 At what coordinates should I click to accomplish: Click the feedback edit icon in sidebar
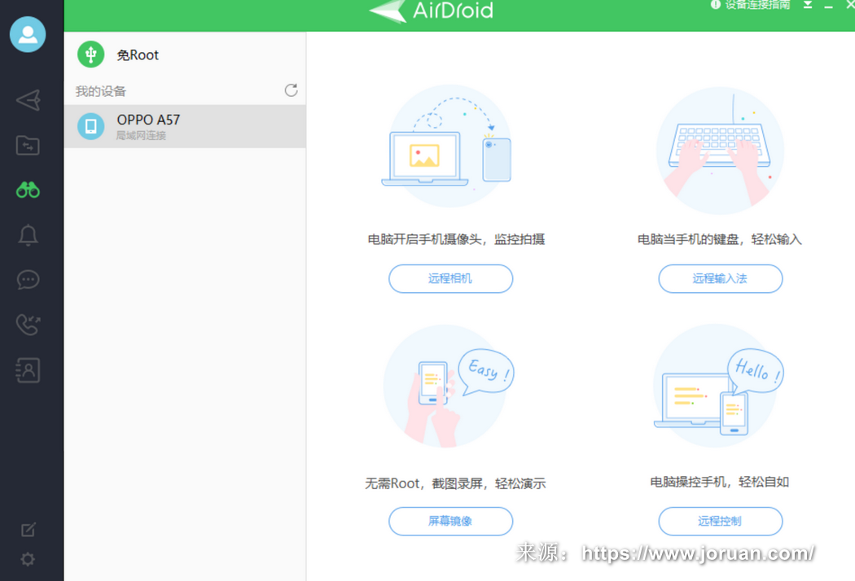(x=28, y=530)
